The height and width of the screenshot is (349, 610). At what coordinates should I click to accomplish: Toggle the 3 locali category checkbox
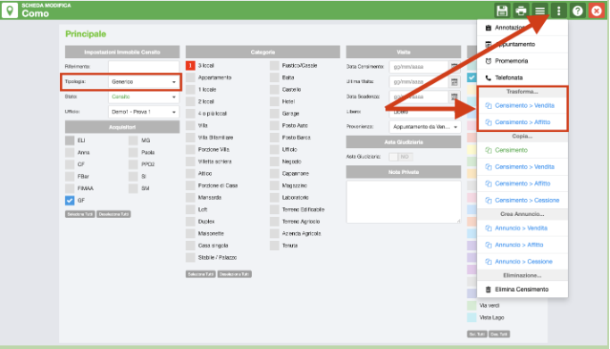(190, 65)
